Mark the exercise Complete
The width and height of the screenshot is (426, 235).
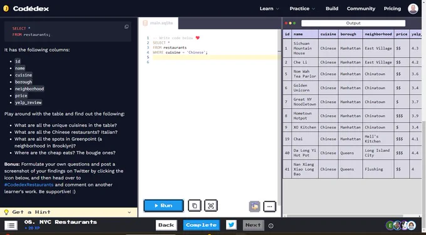pyautogui.click(x=201, y=225)
